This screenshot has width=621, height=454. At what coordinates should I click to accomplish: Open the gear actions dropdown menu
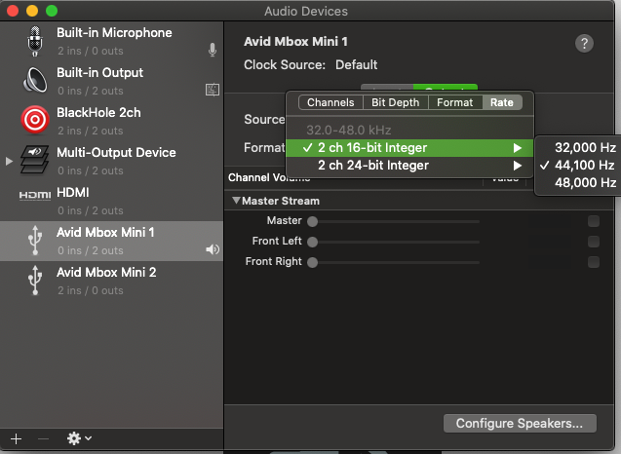point(78,438)
